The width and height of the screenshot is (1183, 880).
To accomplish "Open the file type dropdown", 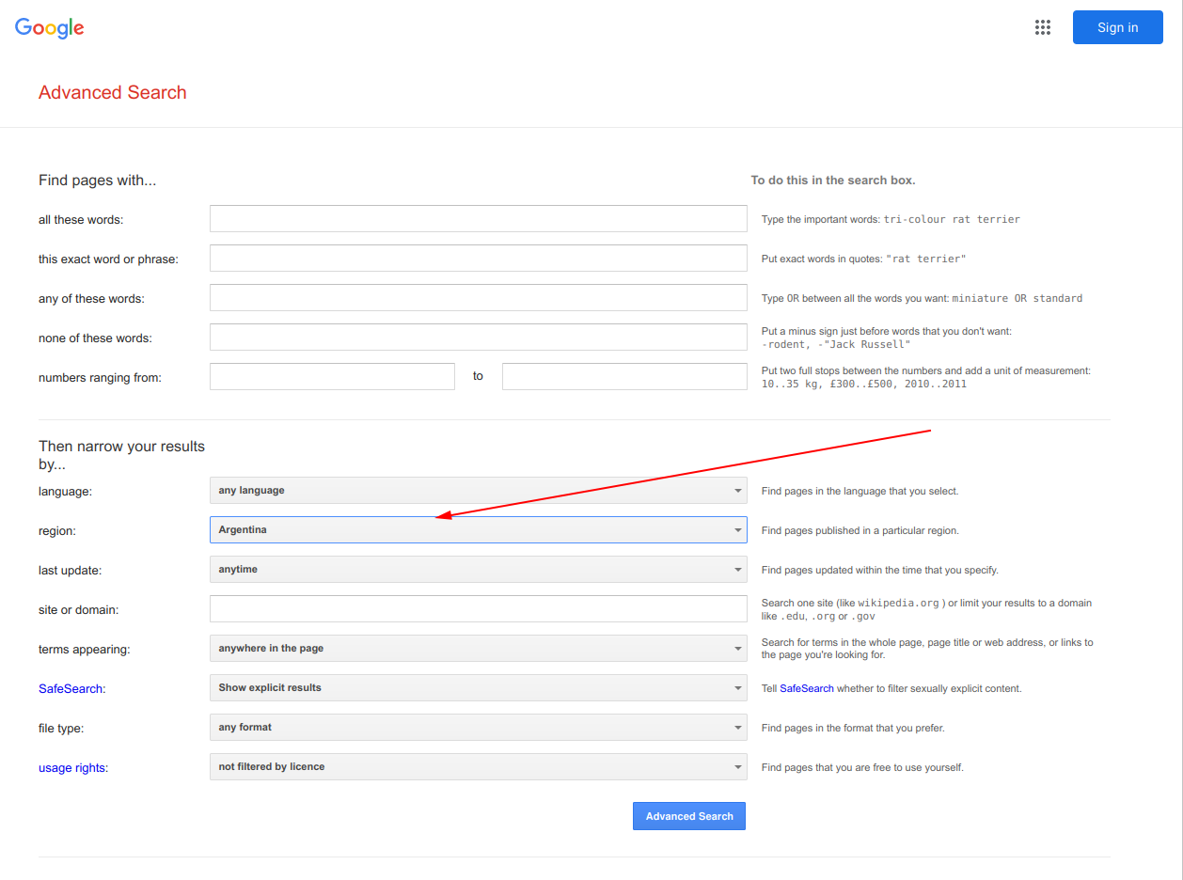I will click(479, 728).
